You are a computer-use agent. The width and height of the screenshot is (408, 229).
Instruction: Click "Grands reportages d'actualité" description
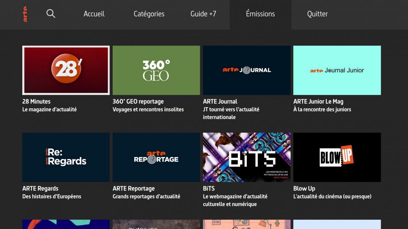(146, 197)
